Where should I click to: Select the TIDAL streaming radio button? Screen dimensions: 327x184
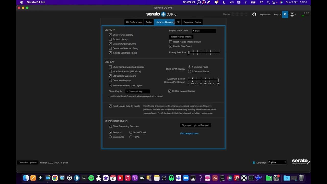pos(131,137)
